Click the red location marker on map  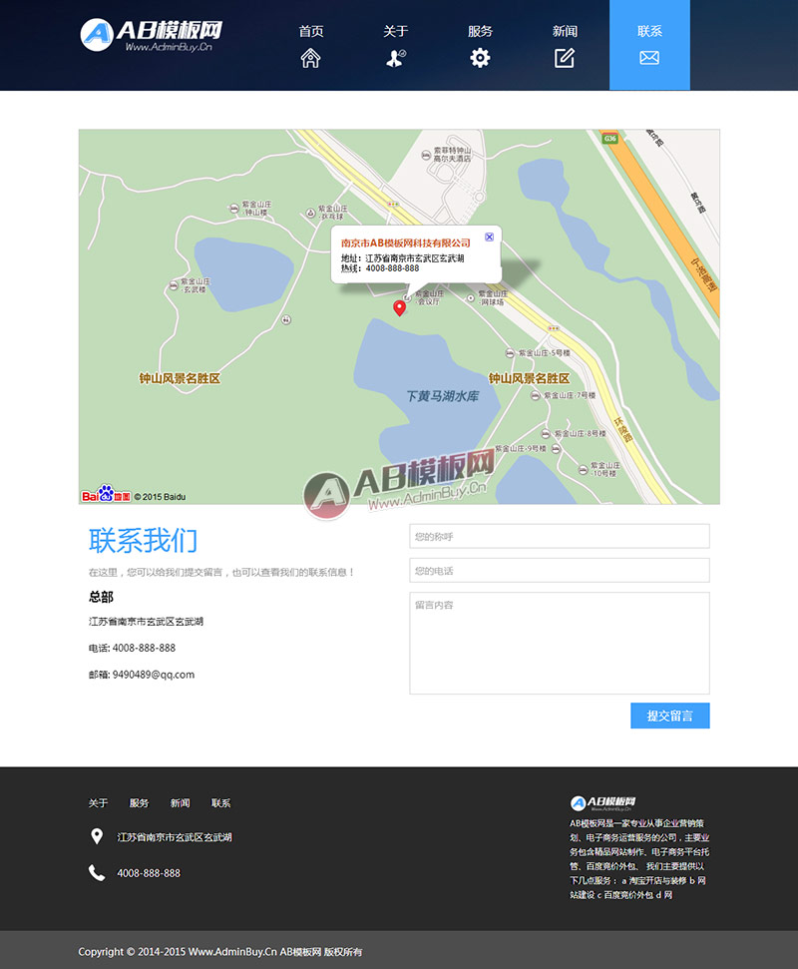400,307
